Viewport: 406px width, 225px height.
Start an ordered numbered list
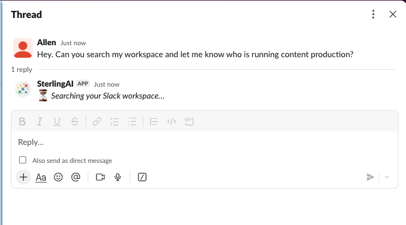point(114,121)
